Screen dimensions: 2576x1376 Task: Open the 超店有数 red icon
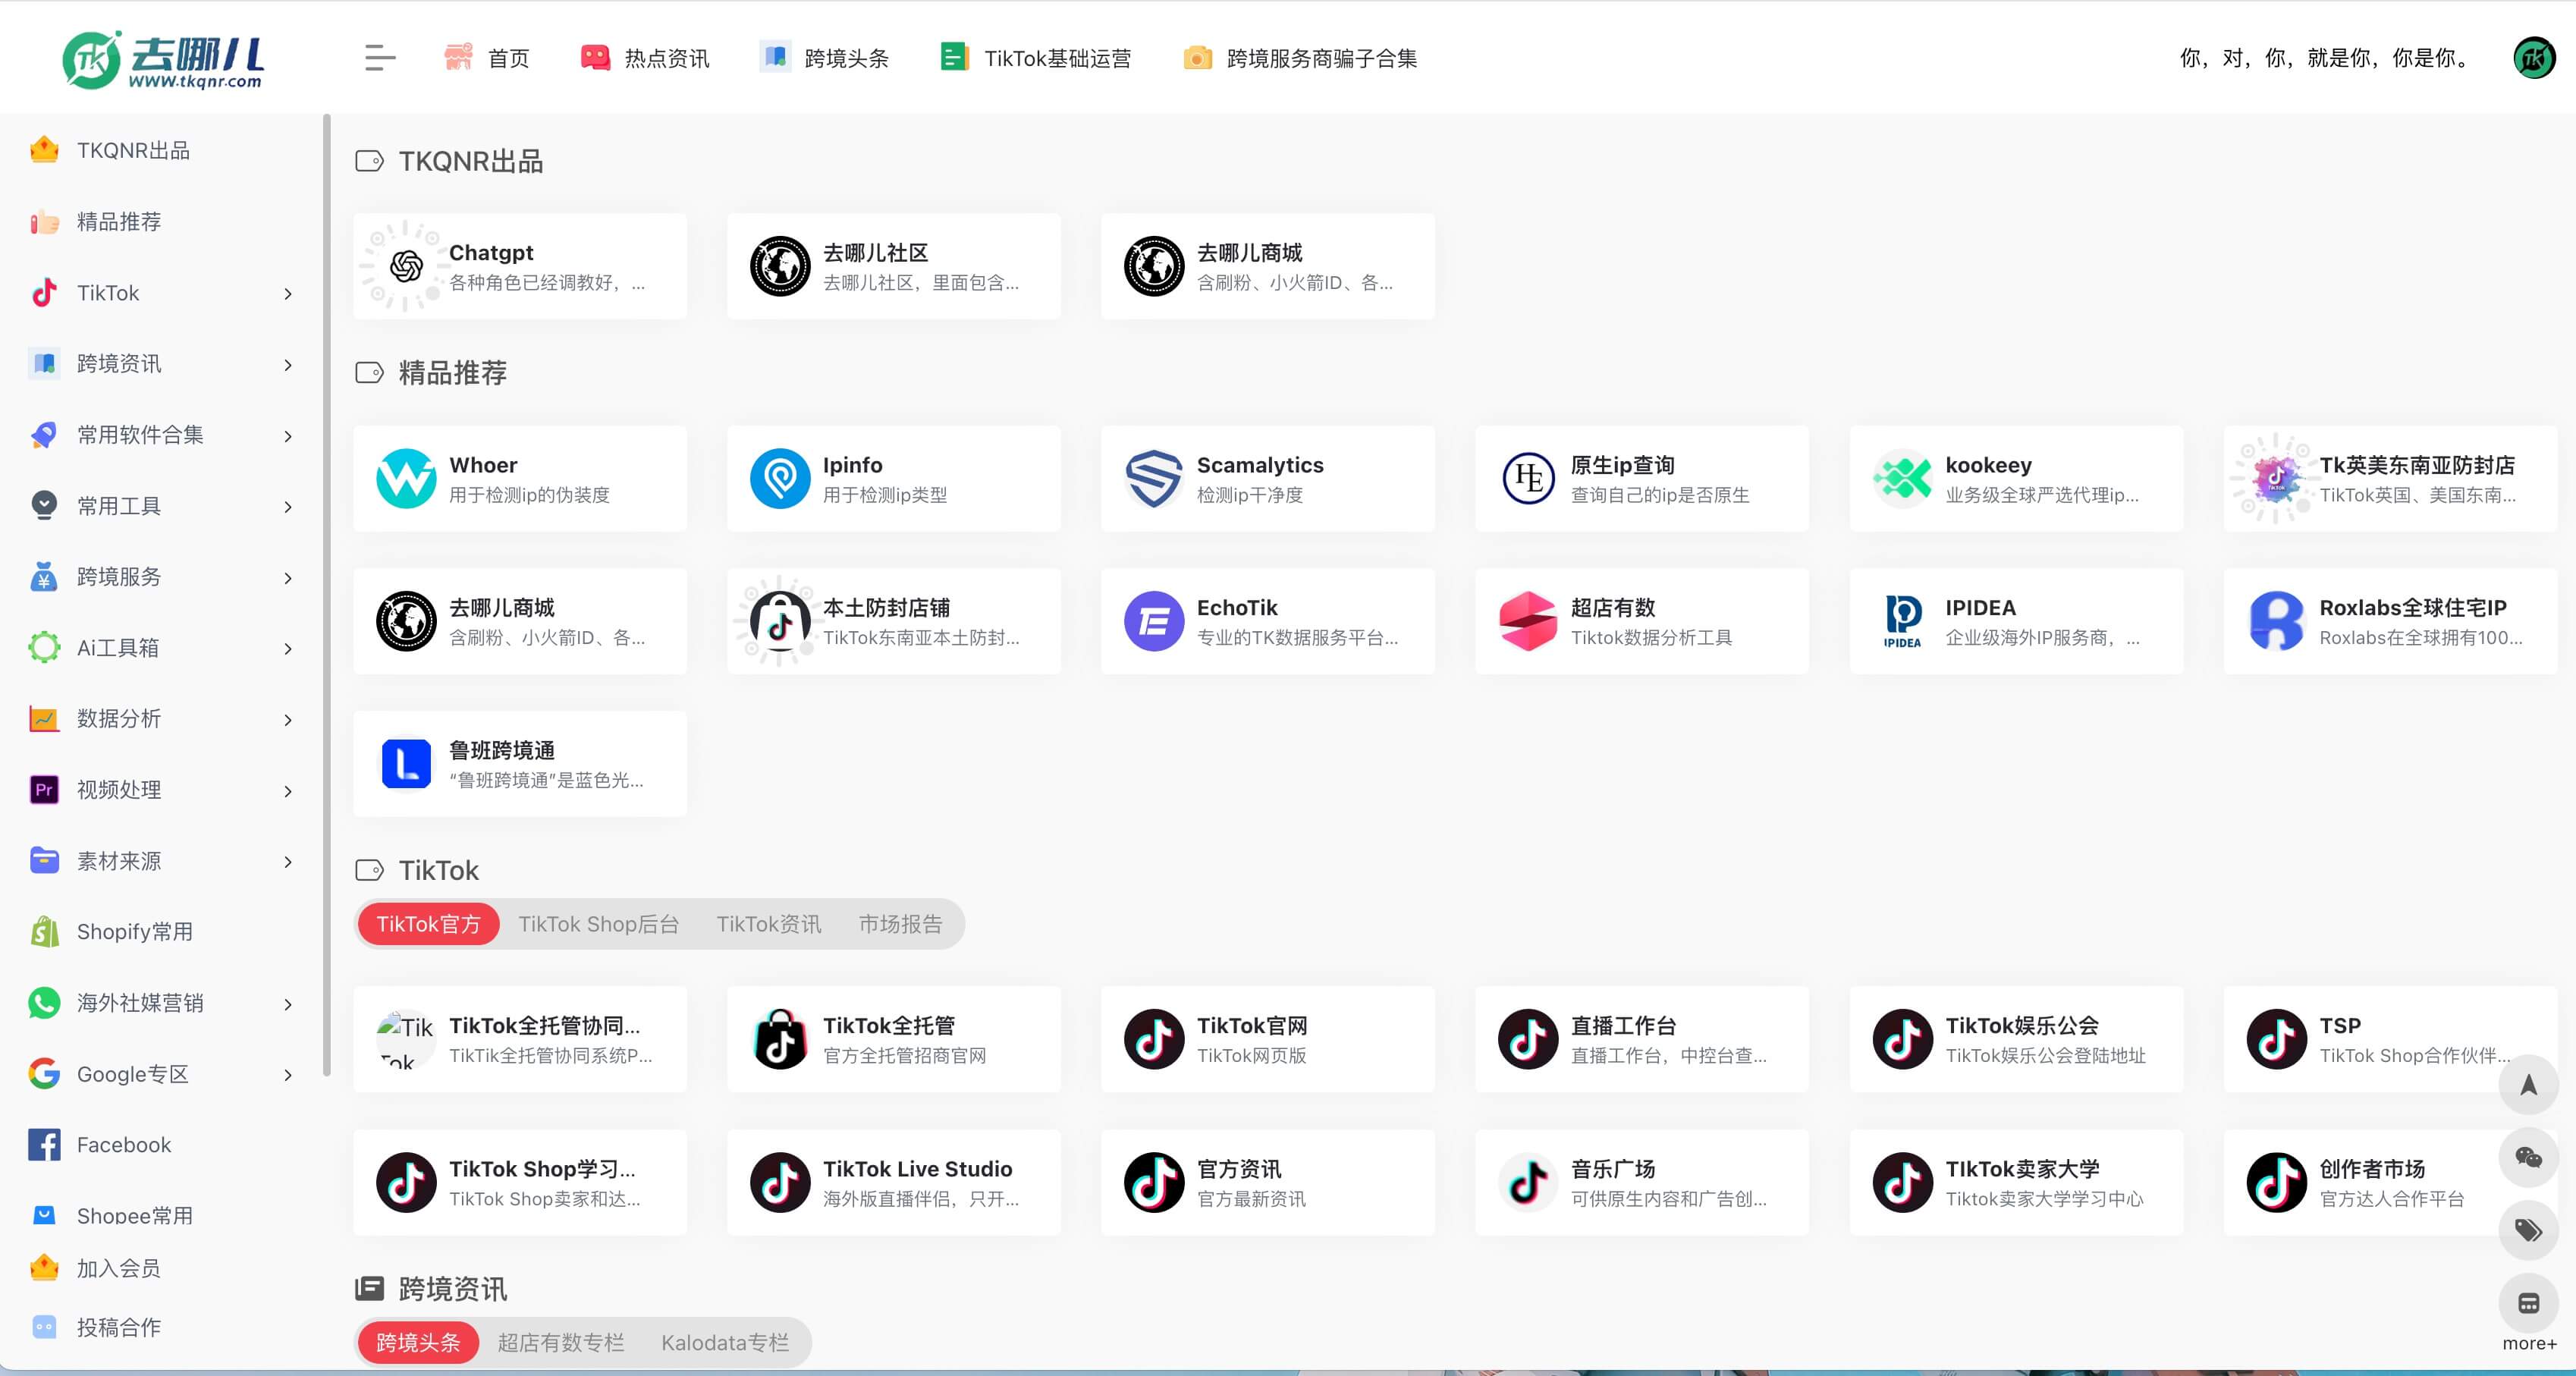coord(1528,621)
